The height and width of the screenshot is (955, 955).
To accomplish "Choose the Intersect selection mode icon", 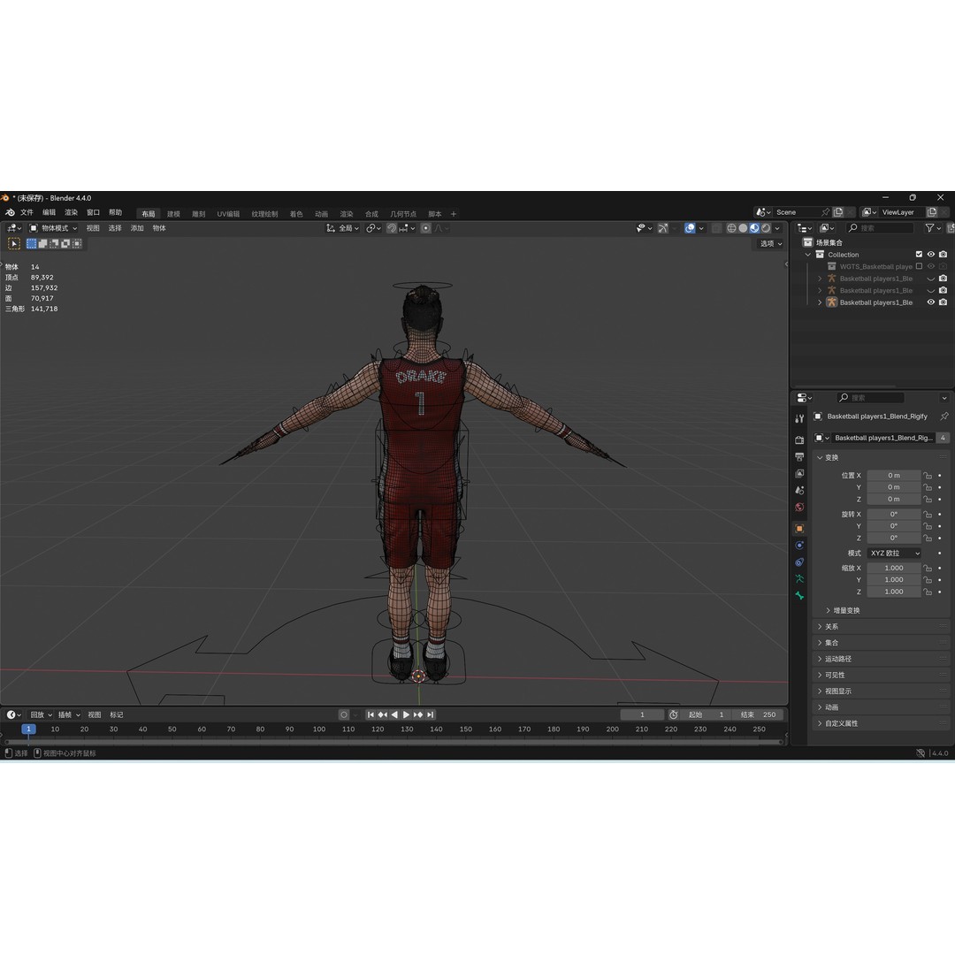I will coord(77,244).
